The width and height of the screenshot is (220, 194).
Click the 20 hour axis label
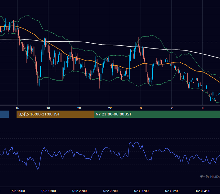coord(79,108)
